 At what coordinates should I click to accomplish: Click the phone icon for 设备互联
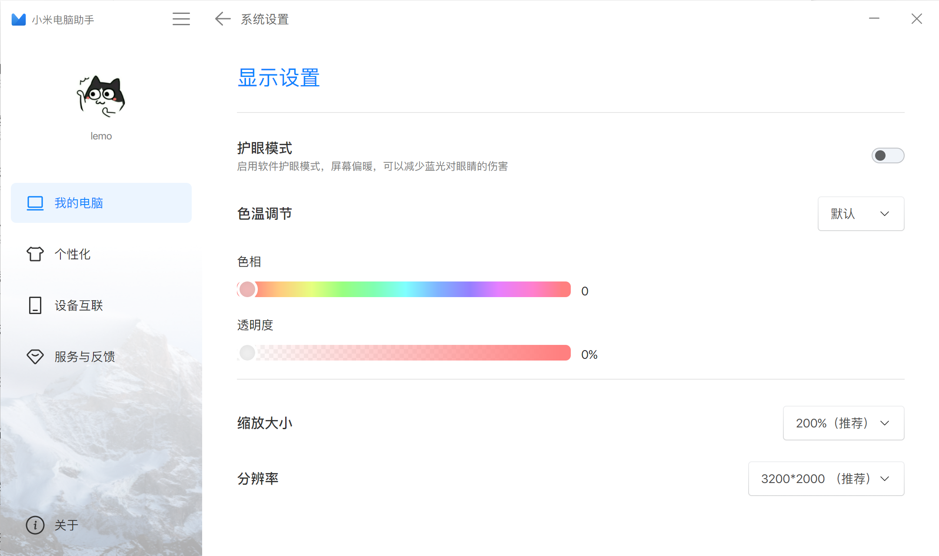tap(35, 305)
